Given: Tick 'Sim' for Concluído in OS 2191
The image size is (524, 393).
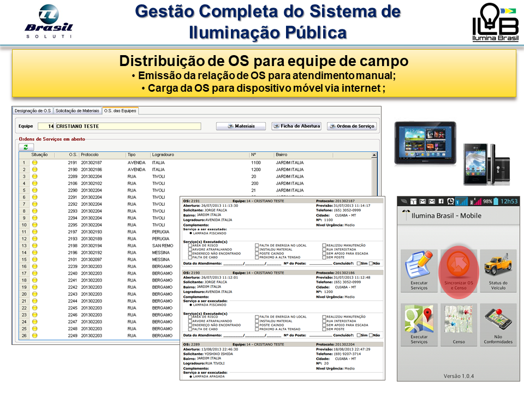Looking at the screenshot, I should [x=359, y=263].
